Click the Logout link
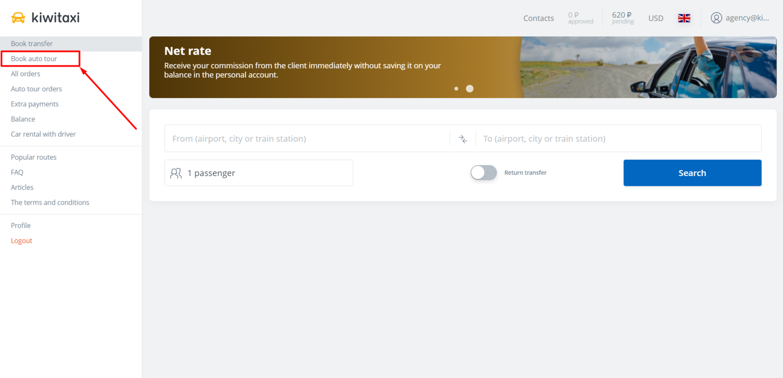Viewport: 783px width, 378px height. (21, 241)
